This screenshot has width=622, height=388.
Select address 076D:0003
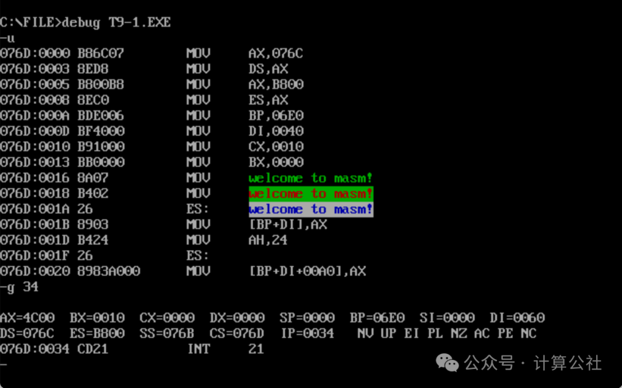(x=35, y=69)
